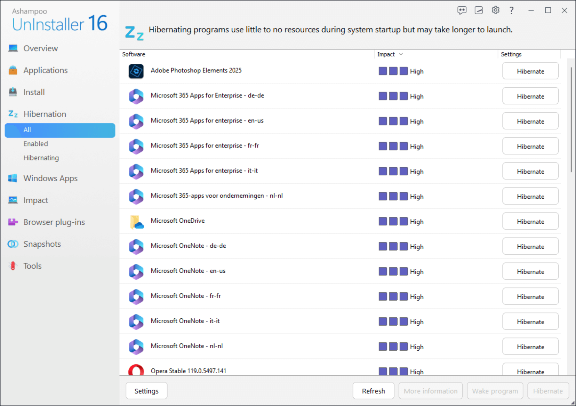The width and height of the screenshot is (576, 406).
Task: Select the Microsoft OneDrive row
Action: 177,221
